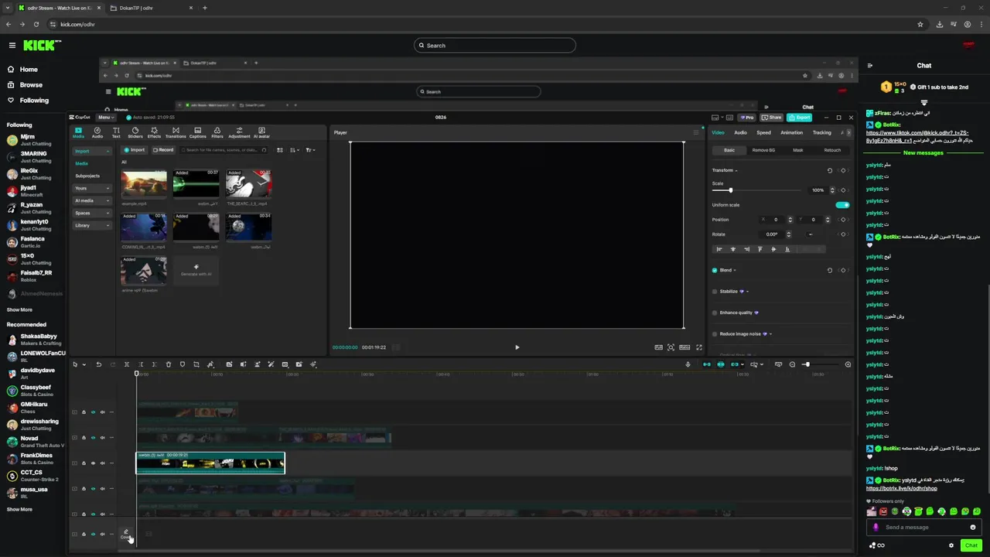Click the Record button
This screenshot has width=990, height=557.
point(163,150)
